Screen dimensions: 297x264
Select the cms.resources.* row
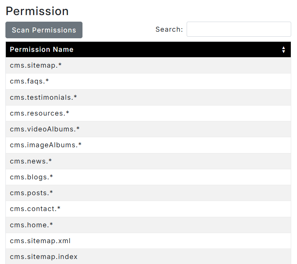148,113
